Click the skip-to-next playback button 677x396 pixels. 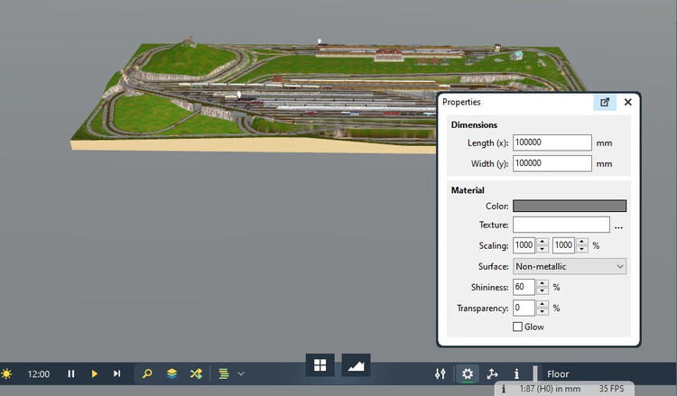coord(116,373)
